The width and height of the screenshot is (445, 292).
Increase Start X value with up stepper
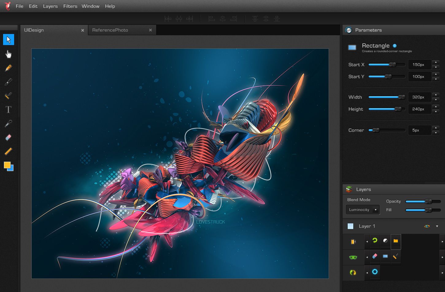click(x=436, y=62)
